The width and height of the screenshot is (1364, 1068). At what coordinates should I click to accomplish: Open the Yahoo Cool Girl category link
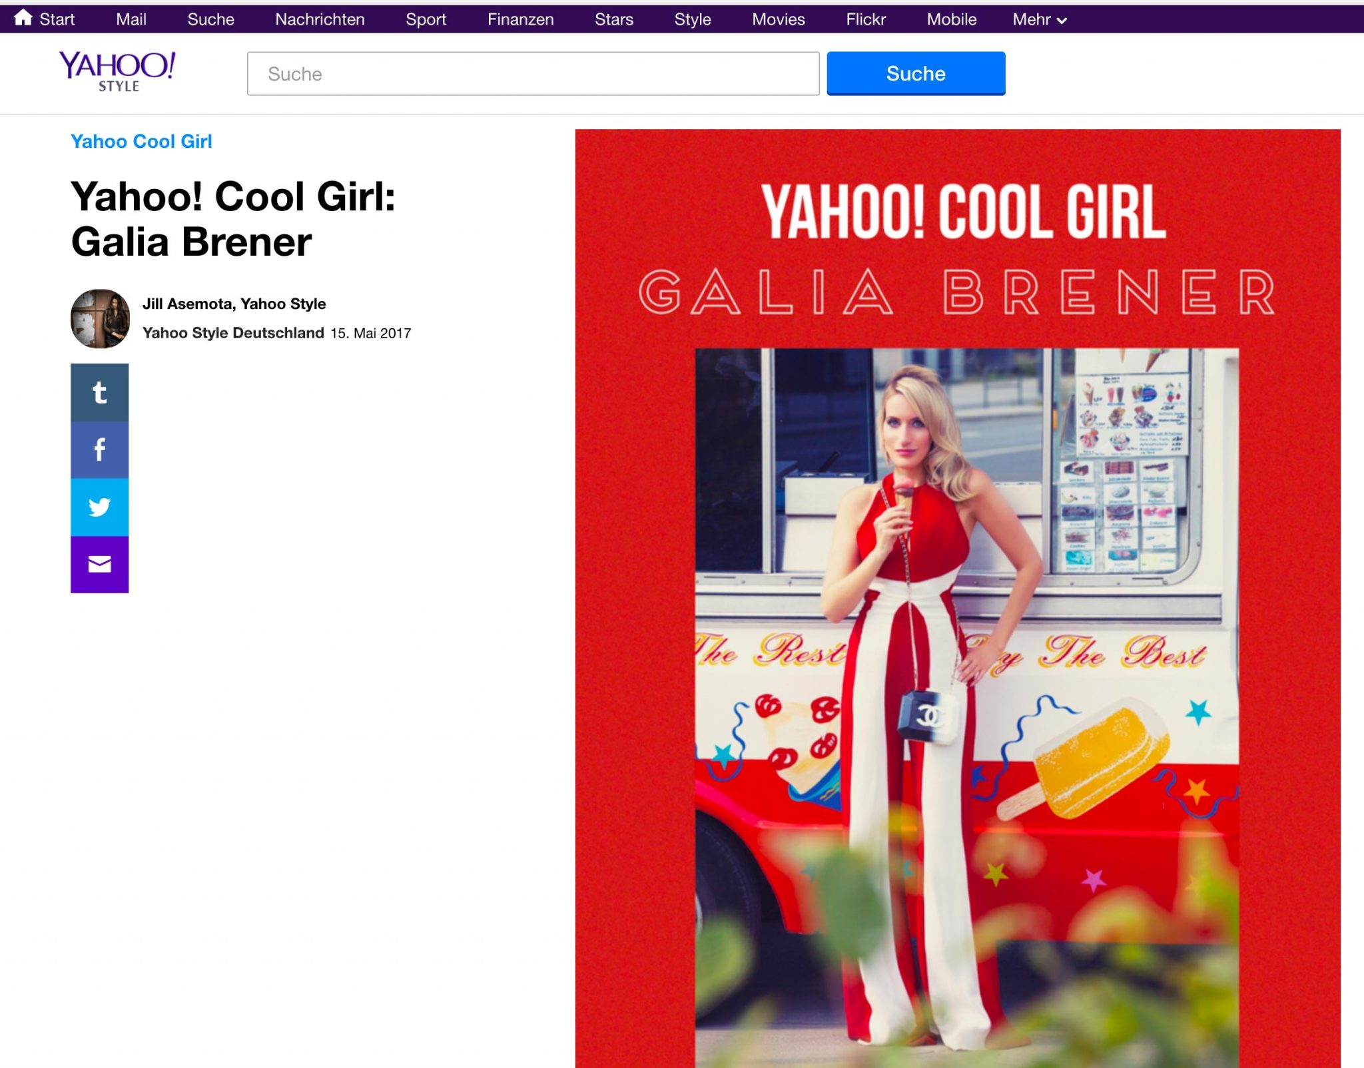click(x=141, y=141)
